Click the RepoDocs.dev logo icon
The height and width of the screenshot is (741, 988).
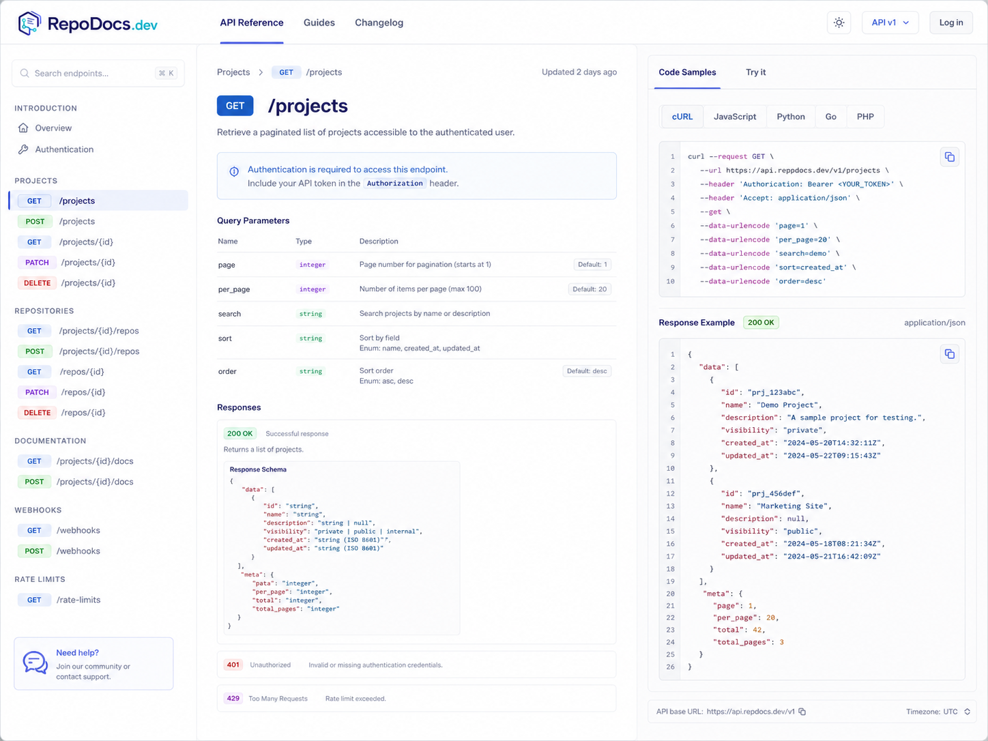(x=29, y=23)
